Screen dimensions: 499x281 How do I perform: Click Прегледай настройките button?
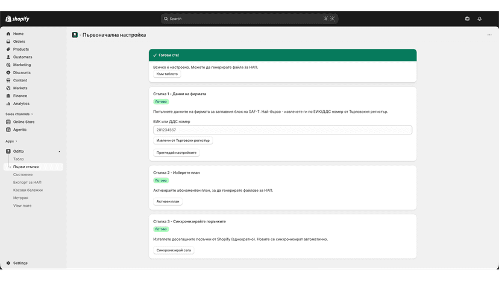click(177, 153)
